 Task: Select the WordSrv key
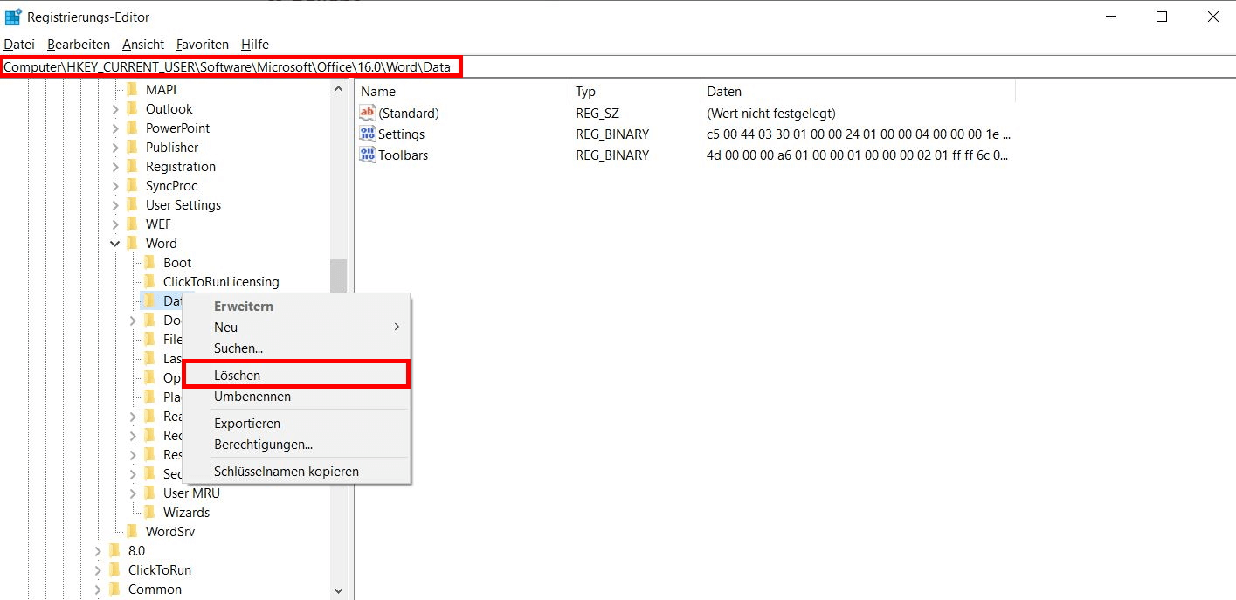170,532
